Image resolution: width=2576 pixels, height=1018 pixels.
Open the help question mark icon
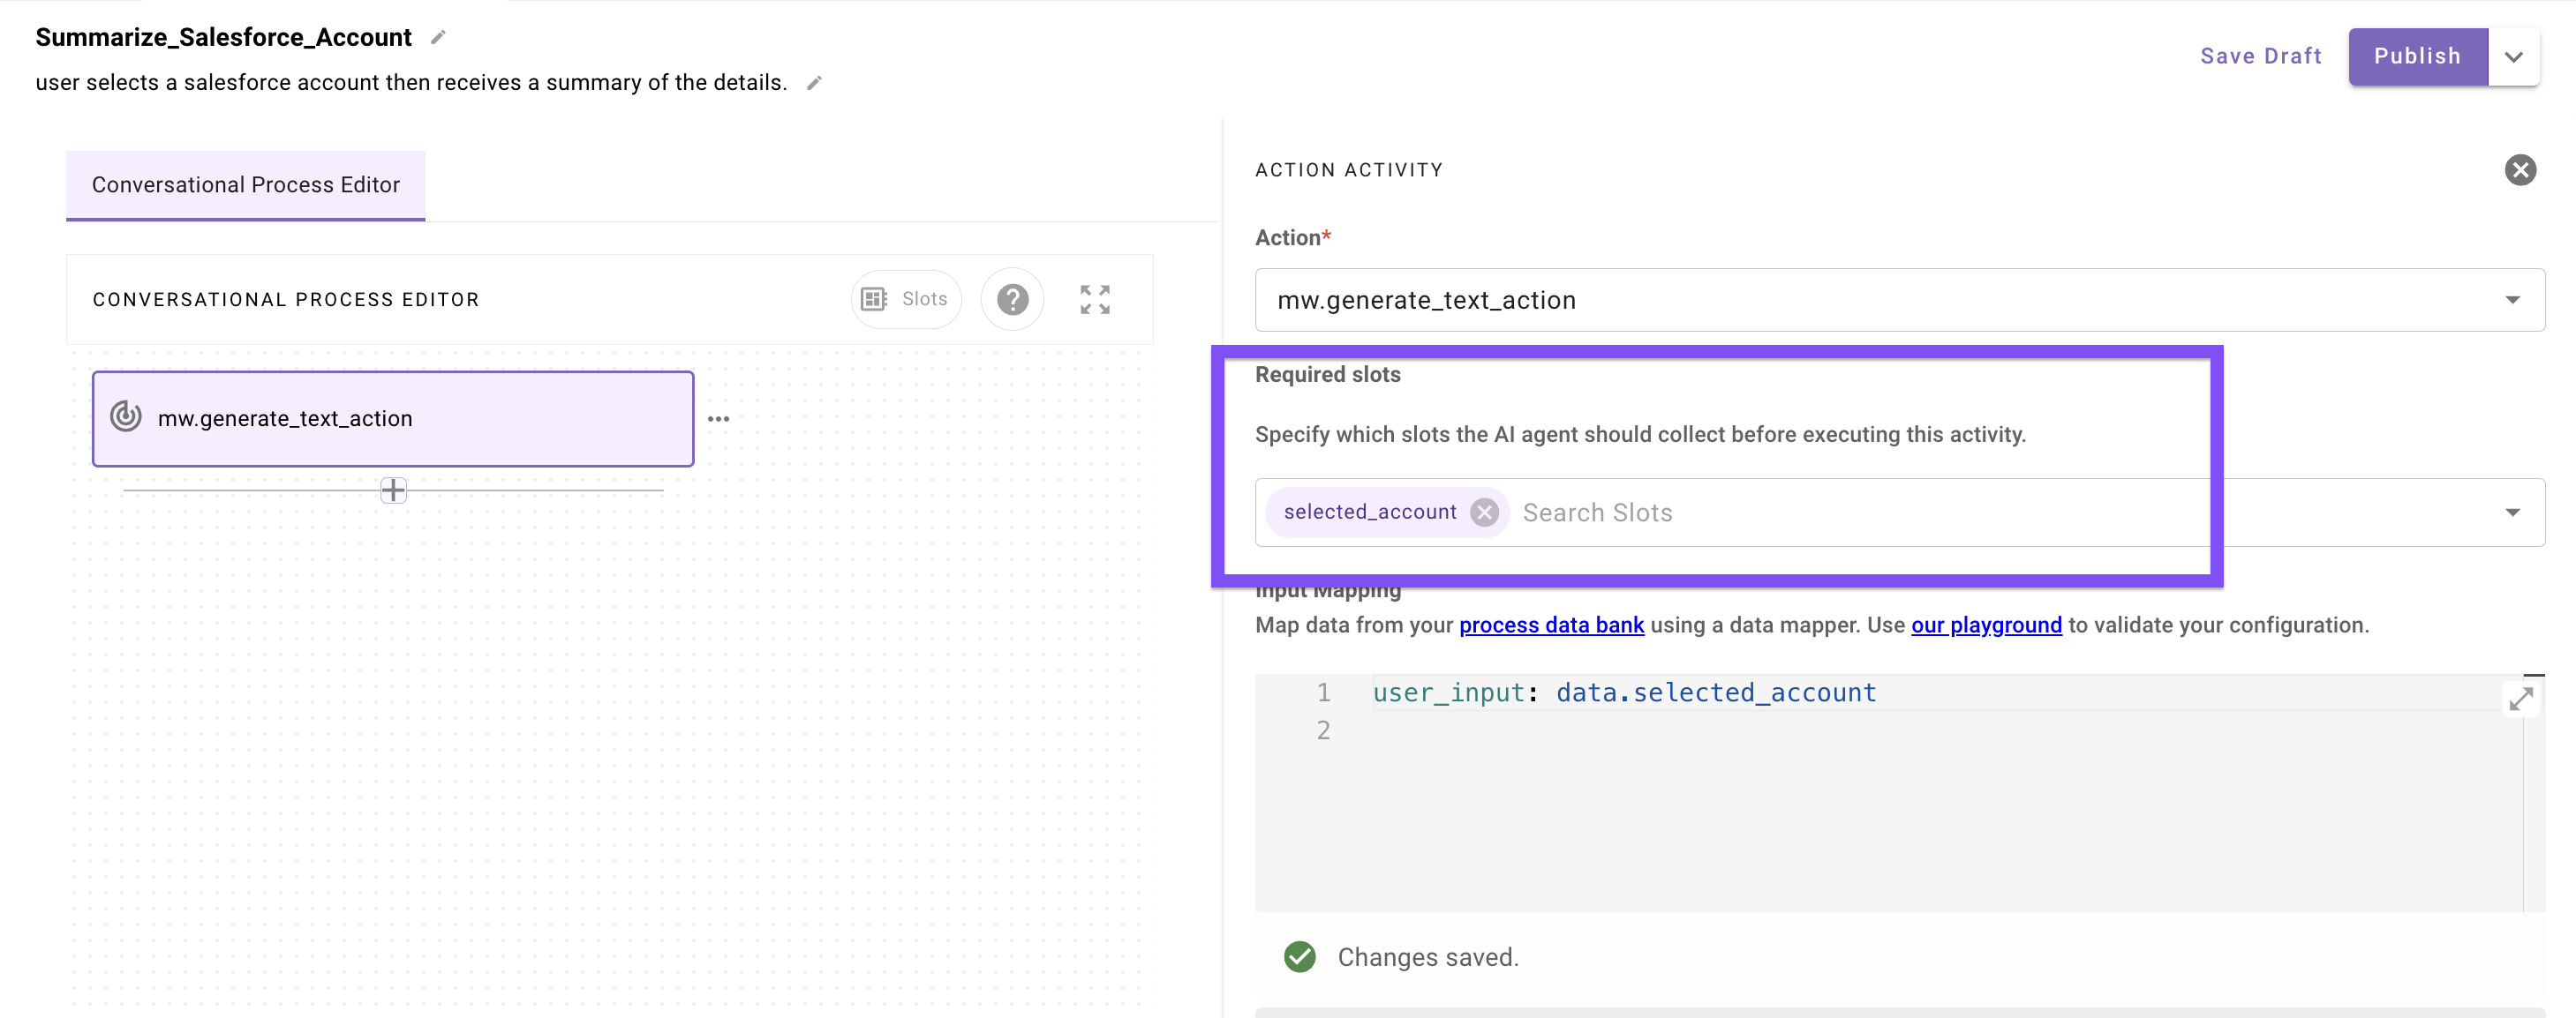[1012, 299]
